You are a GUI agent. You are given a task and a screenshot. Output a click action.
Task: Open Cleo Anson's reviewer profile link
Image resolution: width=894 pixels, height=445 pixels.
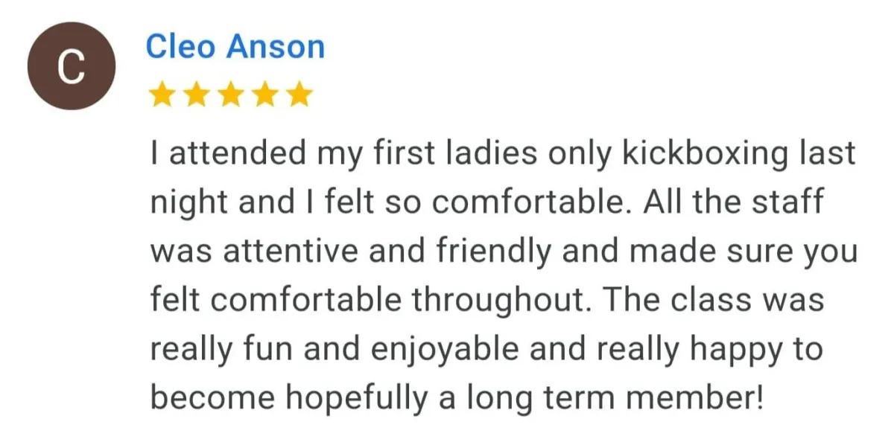[x=235, y=46]
